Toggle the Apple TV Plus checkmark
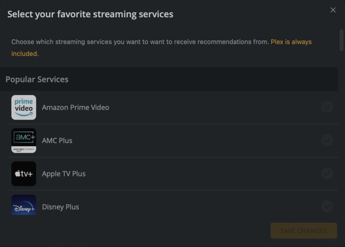 [x=327, y=174]
